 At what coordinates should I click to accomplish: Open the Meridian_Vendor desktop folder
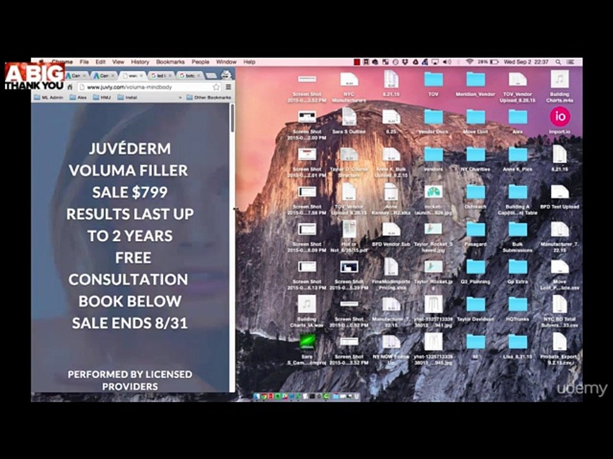pos(475,80)
